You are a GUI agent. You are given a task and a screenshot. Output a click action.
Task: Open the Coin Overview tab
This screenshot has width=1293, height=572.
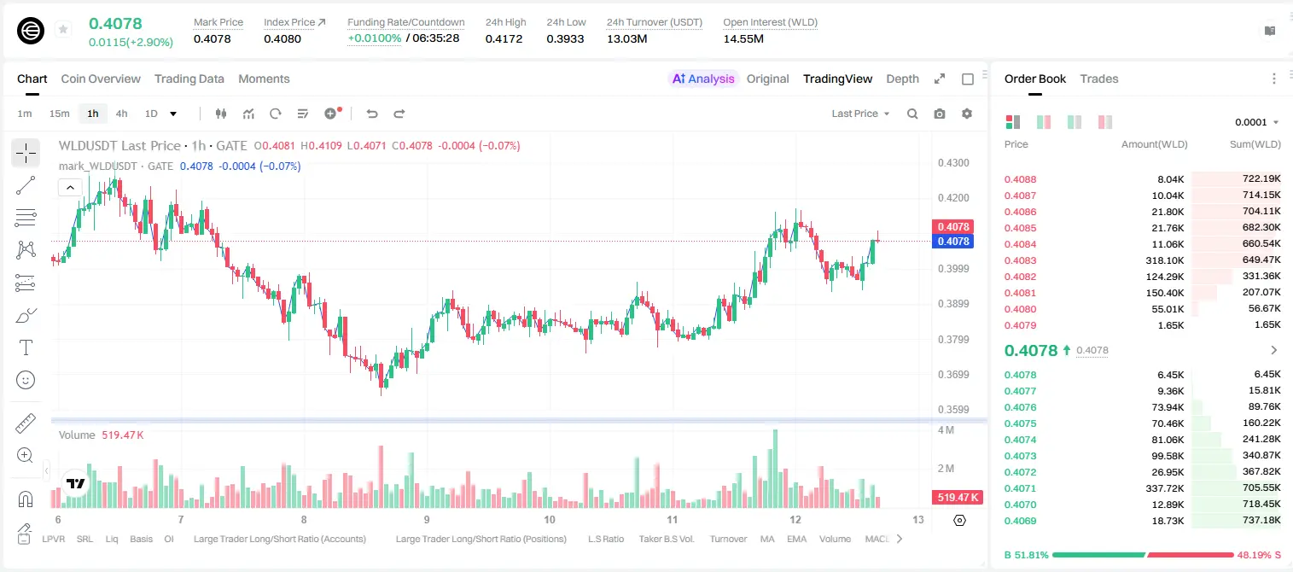point(101,79)
